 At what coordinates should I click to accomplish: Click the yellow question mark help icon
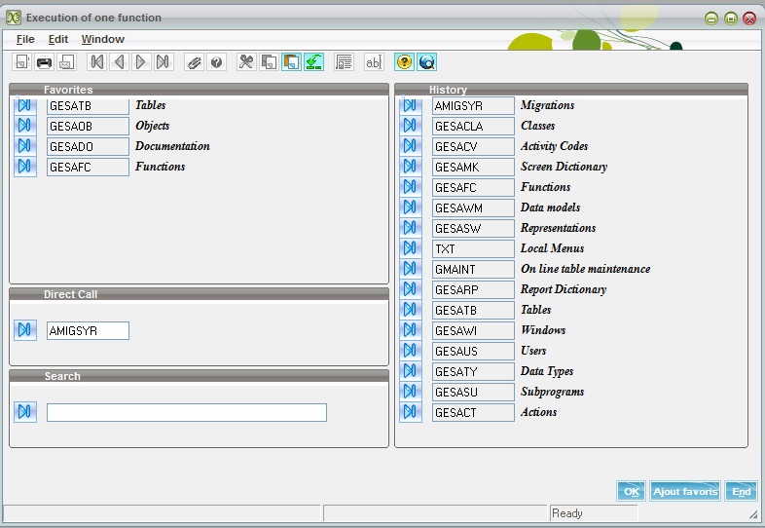(404, 62)
